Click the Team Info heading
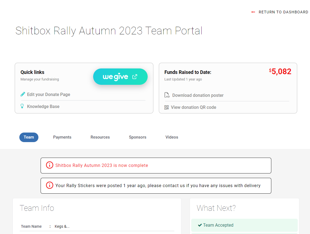 click(x=37, y=208)
